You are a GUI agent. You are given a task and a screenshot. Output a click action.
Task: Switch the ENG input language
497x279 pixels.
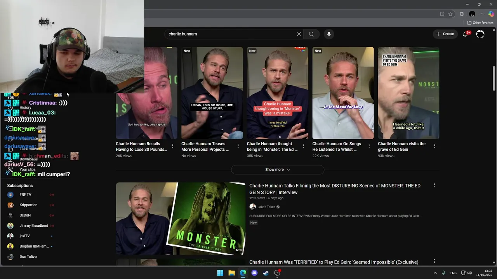[x=454, y=273]
